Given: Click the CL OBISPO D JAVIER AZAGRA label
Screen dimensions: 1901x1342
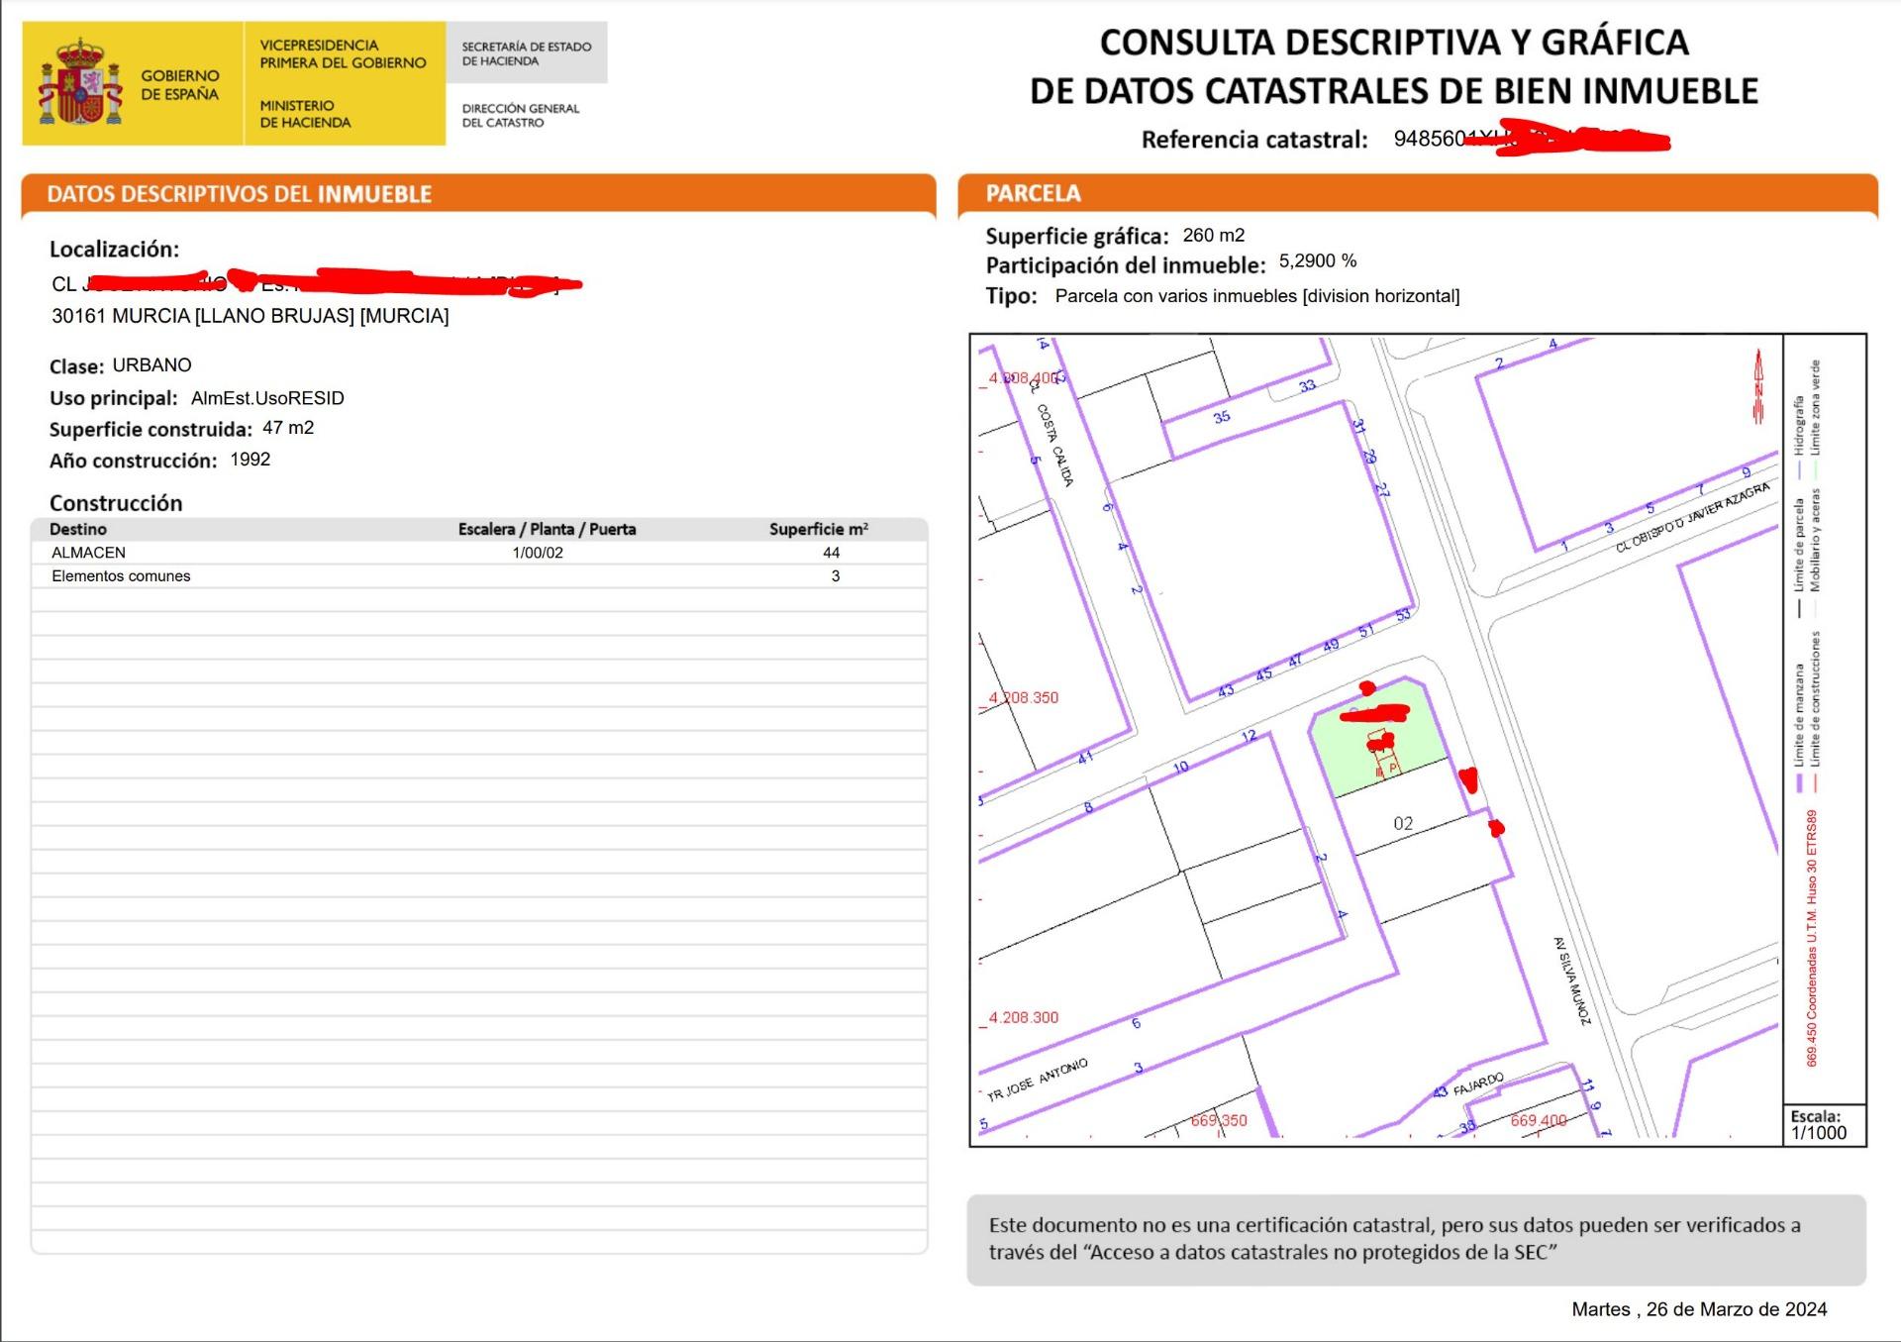Looking at the screenshot, I should point(1691,518).
